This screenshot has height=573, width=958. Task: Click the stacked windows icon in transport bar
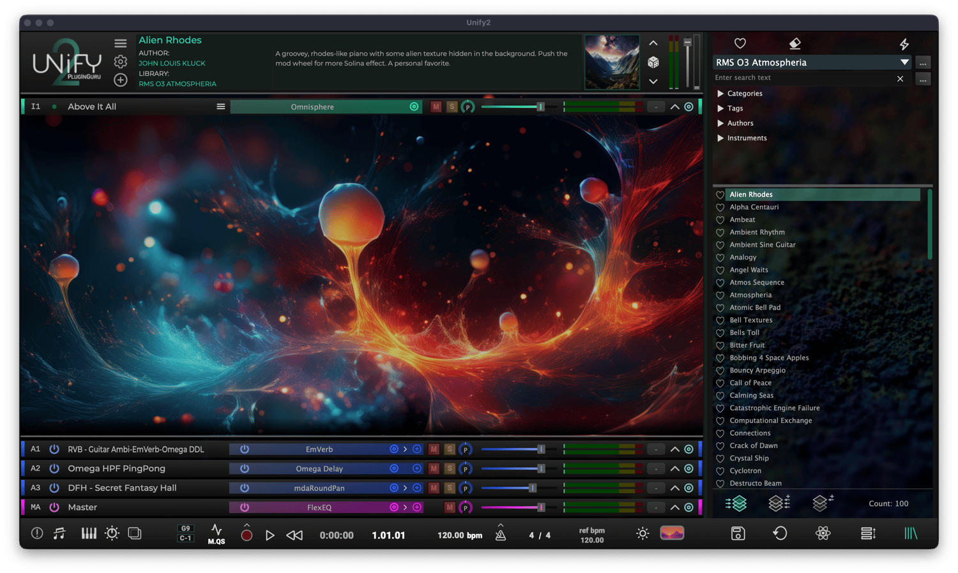[135, 533]
